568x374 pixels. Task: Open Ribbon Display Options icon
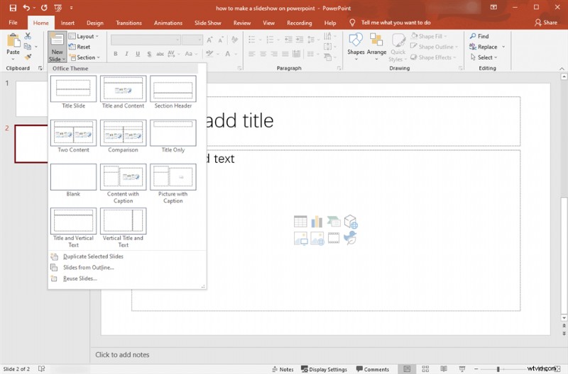coord(493,7)
